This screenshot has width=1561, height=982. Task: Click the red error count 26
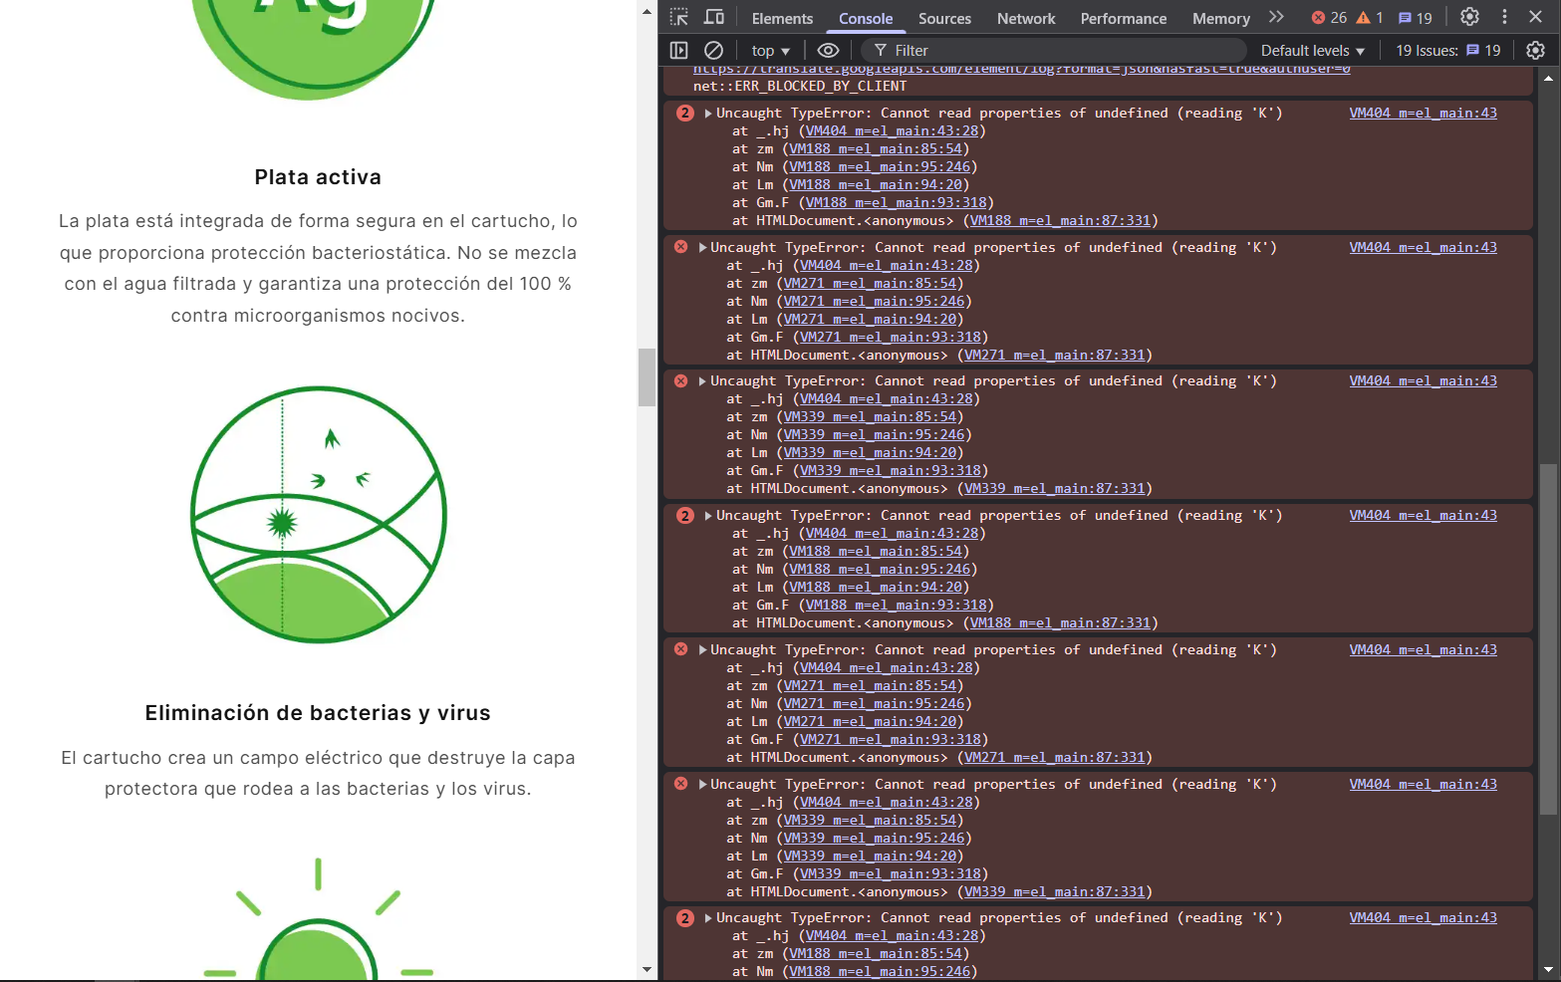click(x=1329, y=18)
